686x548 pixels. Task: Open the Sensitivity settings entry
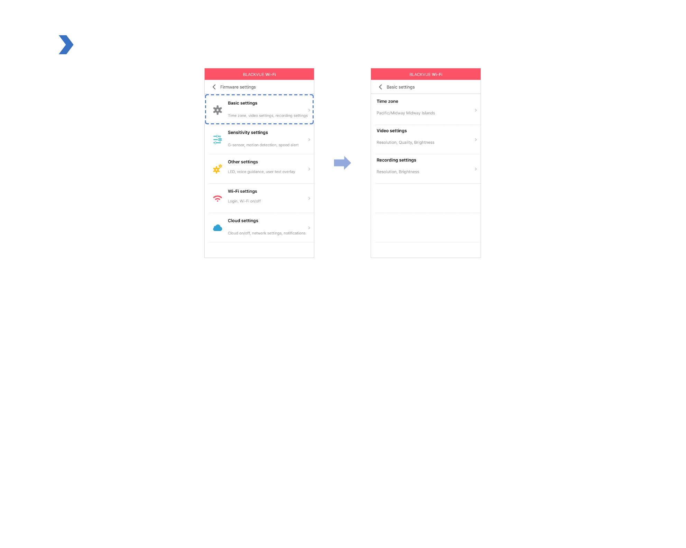coord(259,140)
